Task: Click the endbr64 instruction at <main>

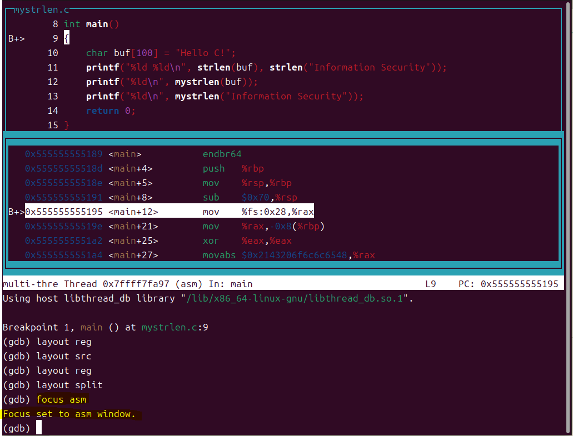Action: tap(222, 154)
